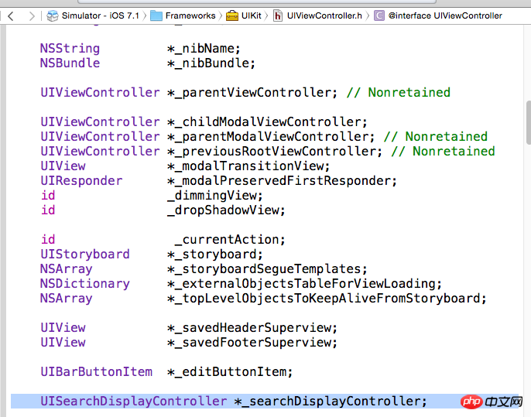Click UIStoryboard type name
This screenshot has height=417, width=531.
tap(85, 255)
